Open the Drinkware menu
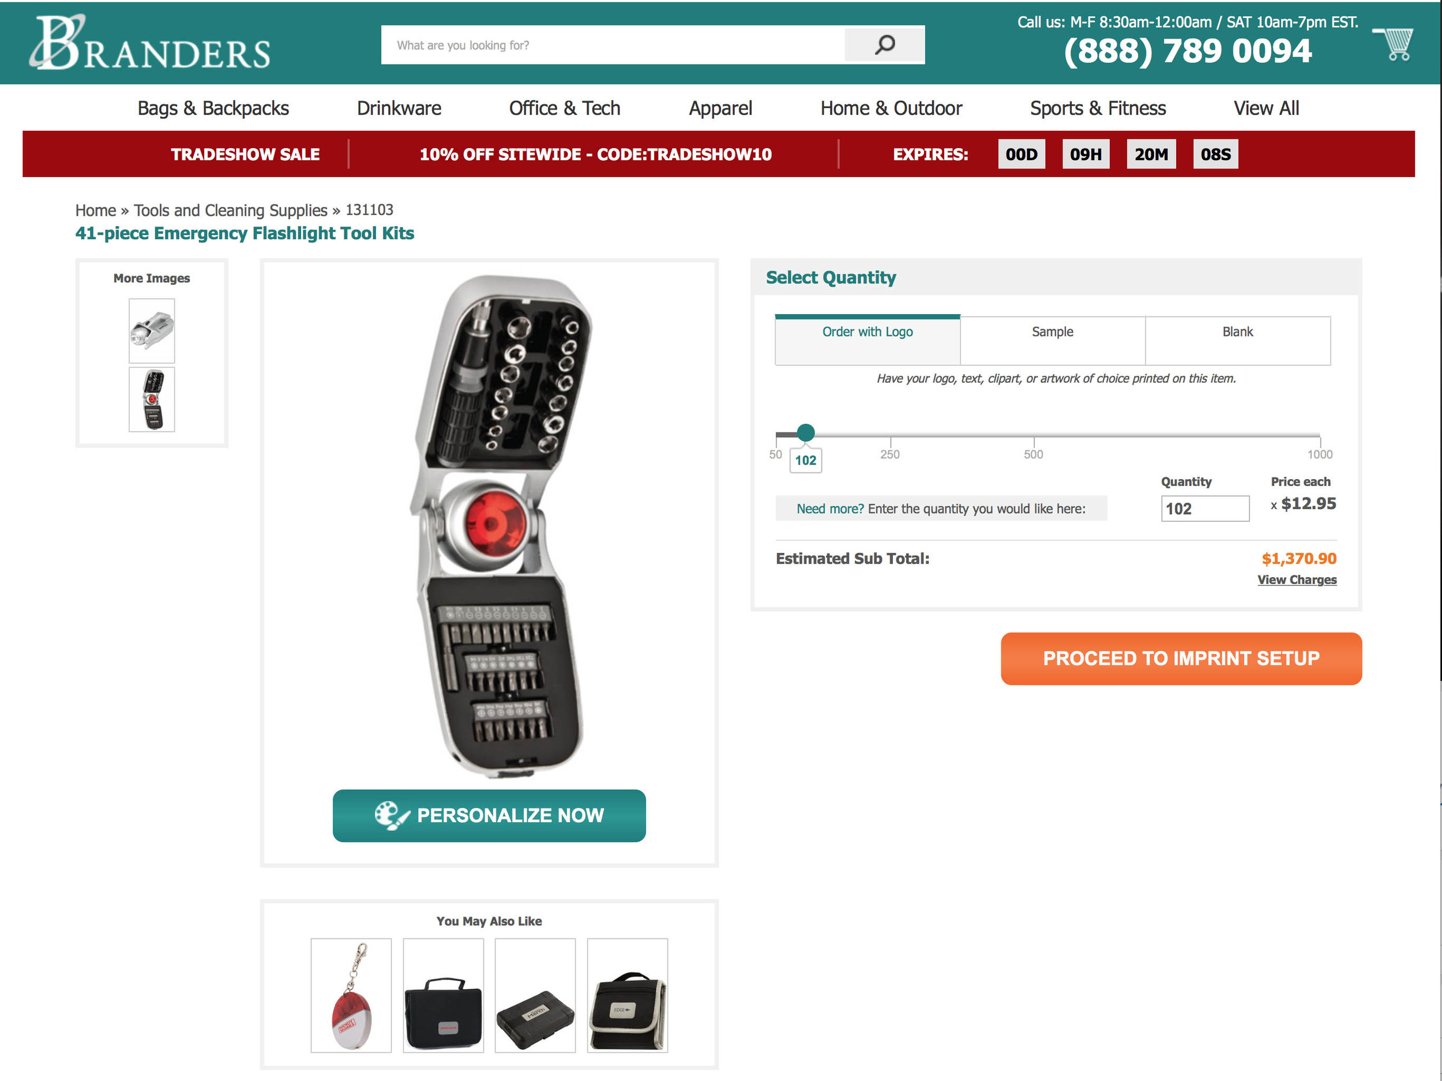The width and height of the screenshot is (1442, 1081). click(x=399, y=108)
